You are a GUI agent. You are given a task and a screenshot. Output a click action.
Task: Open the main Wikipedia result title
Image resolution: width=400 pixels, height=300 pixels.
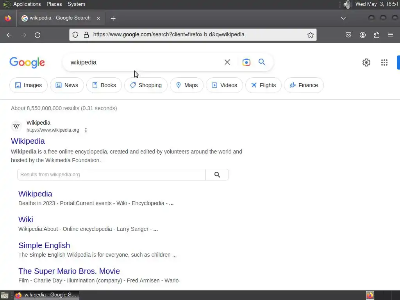tap(28, 141)
